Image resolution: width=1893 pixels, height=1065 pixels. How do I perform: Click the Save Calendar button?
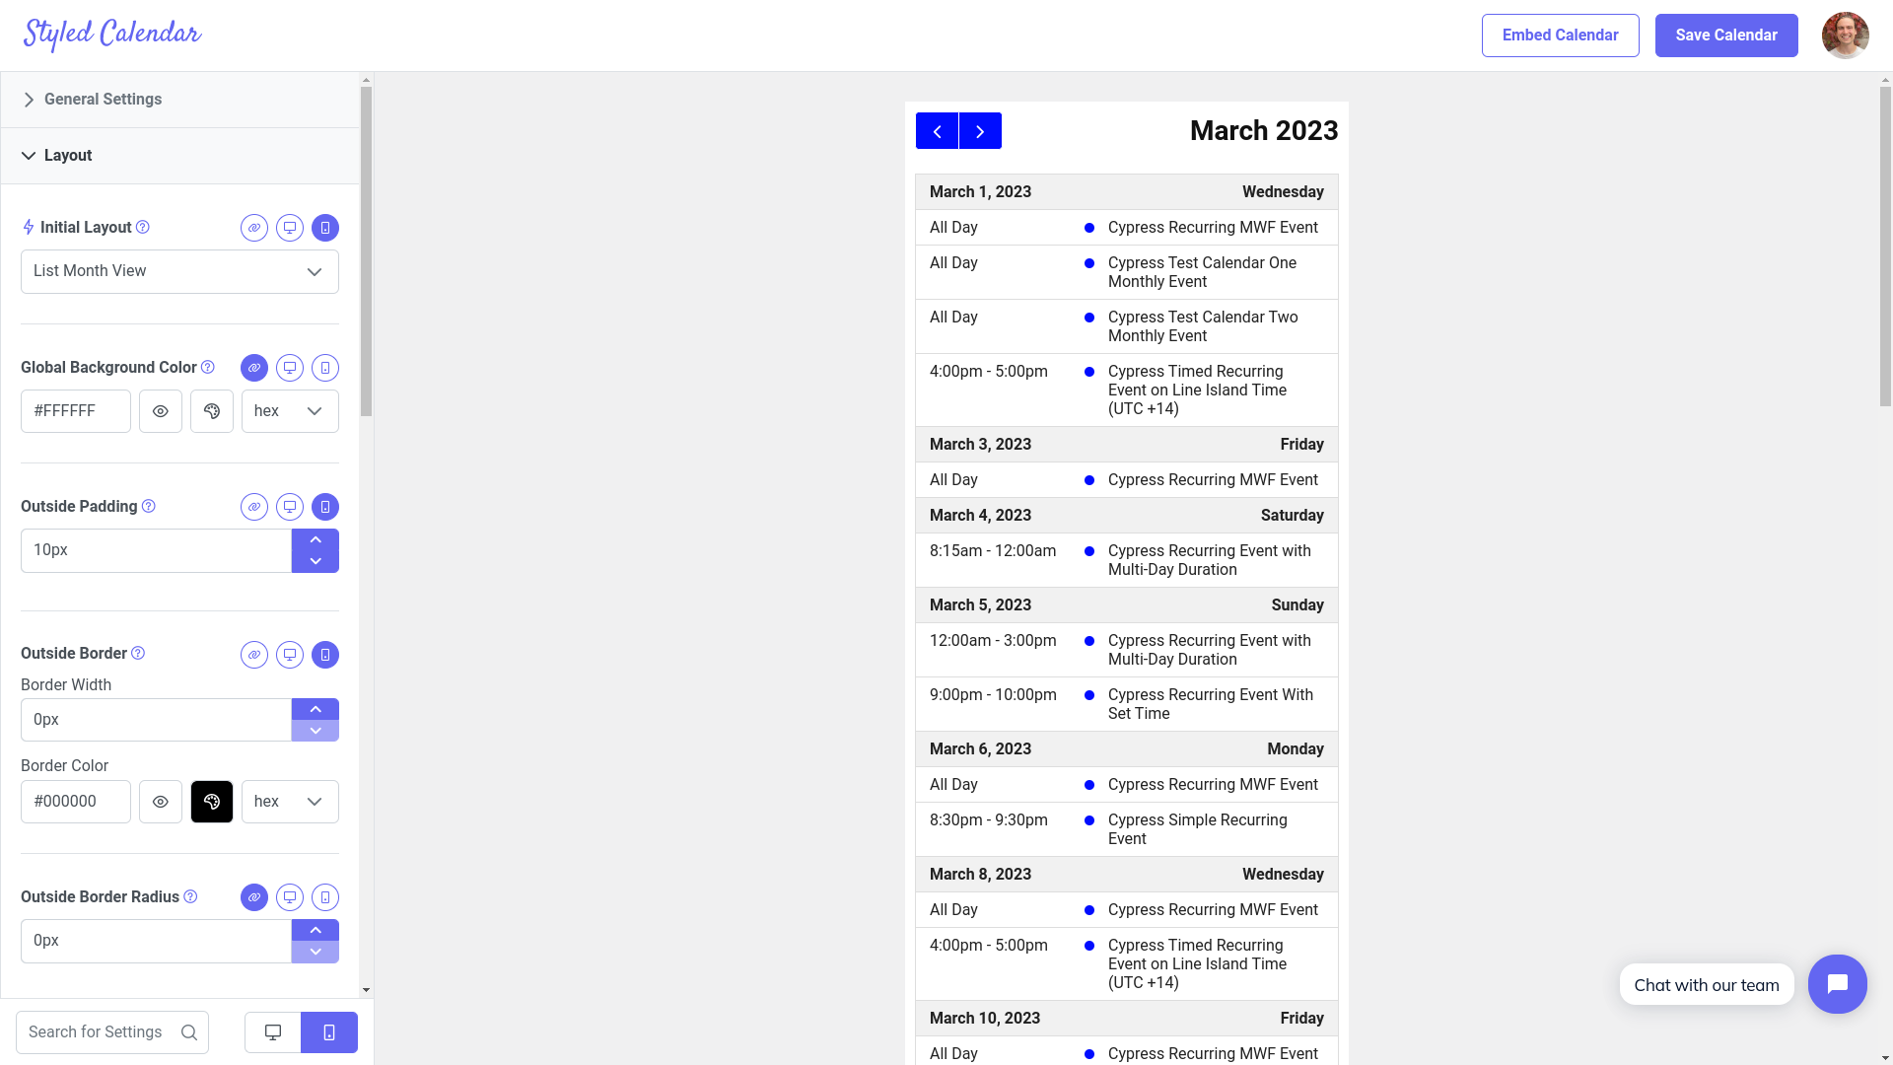1726,35
